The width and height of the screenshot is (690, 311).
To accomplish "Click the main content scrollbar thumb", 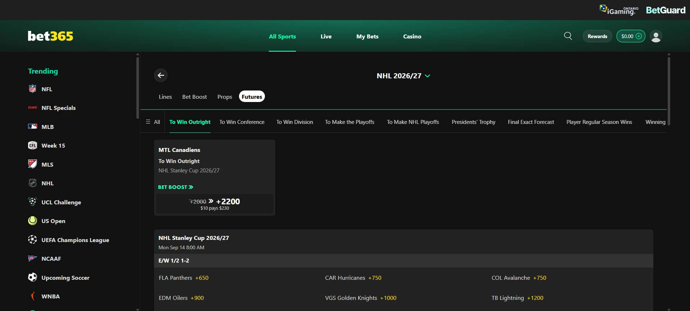I will [669, 91].
